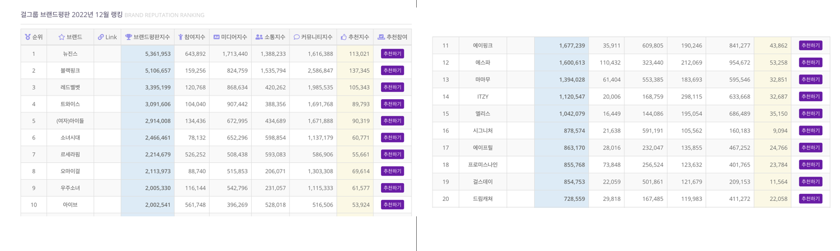
Task: Click the participation index 643,892
Action: point(195,54)
